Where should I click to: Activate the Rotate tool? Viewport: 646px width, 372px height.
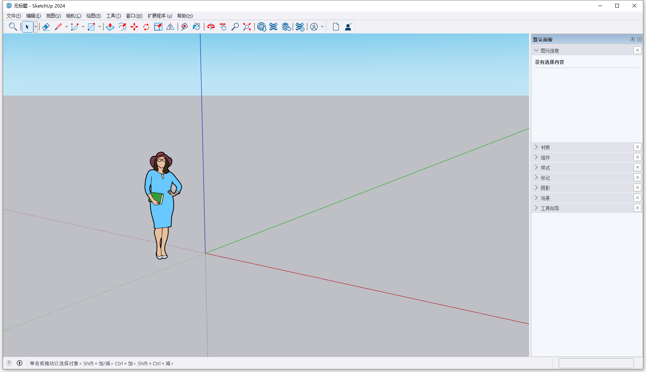tap(146, 27)
